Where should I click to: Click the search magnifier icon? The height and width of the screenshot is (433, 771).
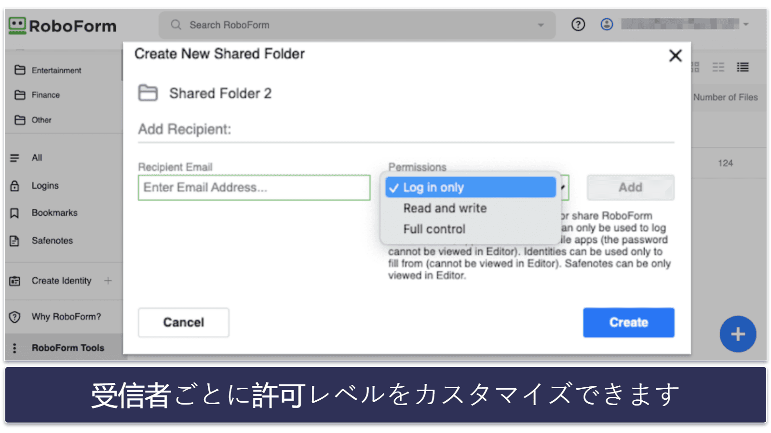coord(176,25)
